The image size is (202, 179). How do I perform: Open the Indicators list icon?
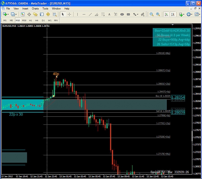click(181, 14)
